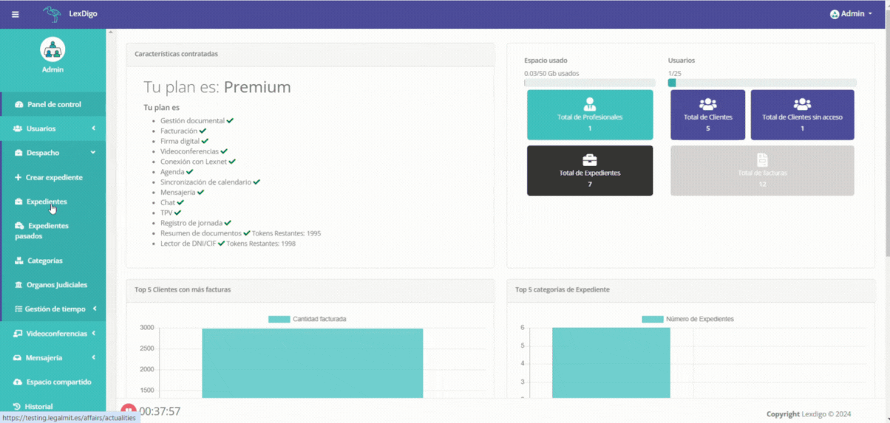
Task: Click the Total de Expedientes briefcase icon
Action: [x=589, y=160]
